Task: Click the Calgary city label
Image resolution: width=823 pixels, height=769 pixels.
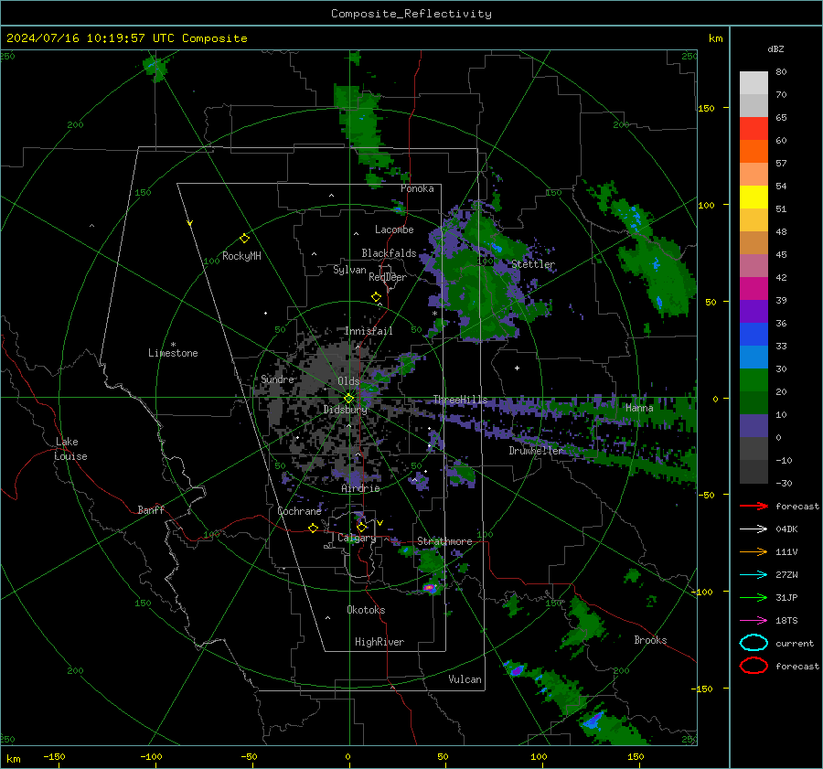Action: point(357,538)
